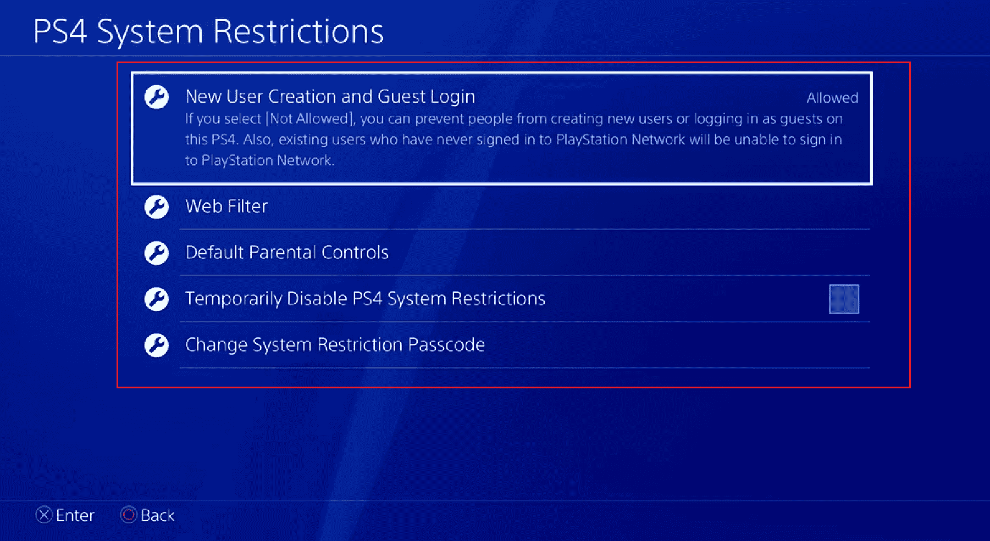Click the PS4 System Restrictions page title
The width and height of the screenshot is (990, 541).
pyautogui.click(x=208, y=31)
